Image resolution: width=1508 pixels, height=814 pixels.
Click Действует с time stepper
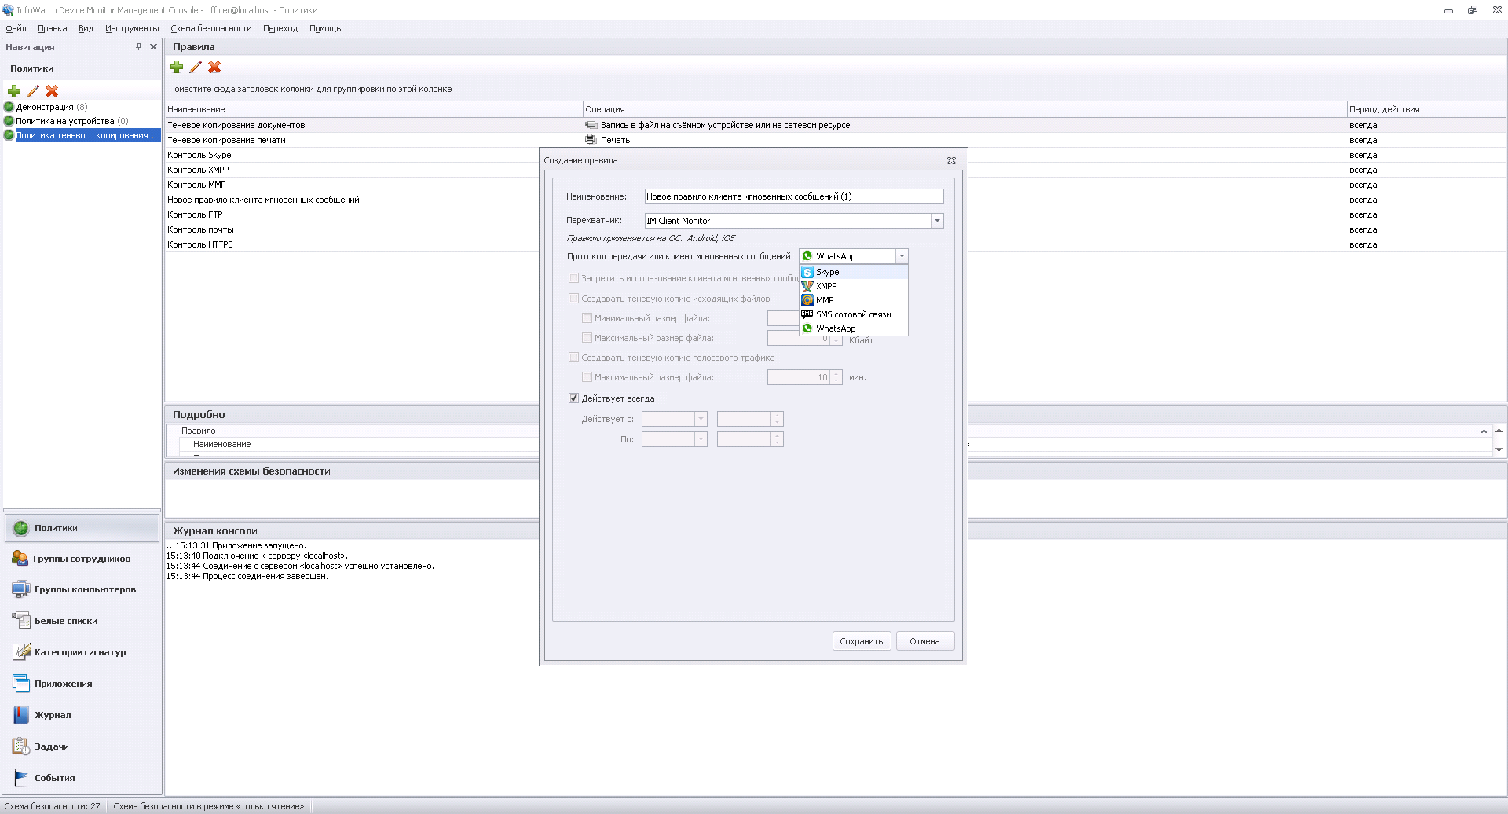(777, 419)
